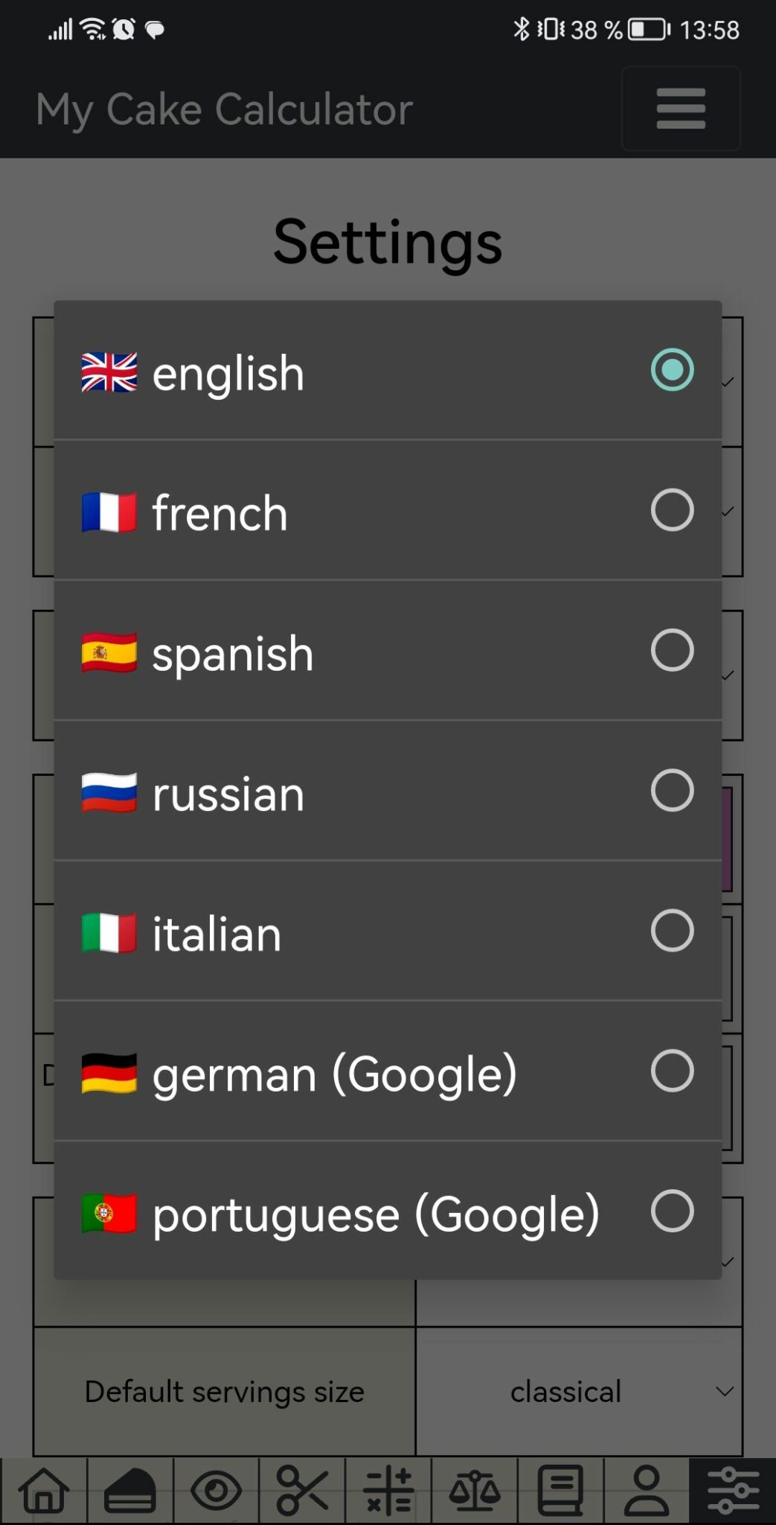Tap the eye preview icon
The width and height of the screenshot is (776, 1525).
217,1491
